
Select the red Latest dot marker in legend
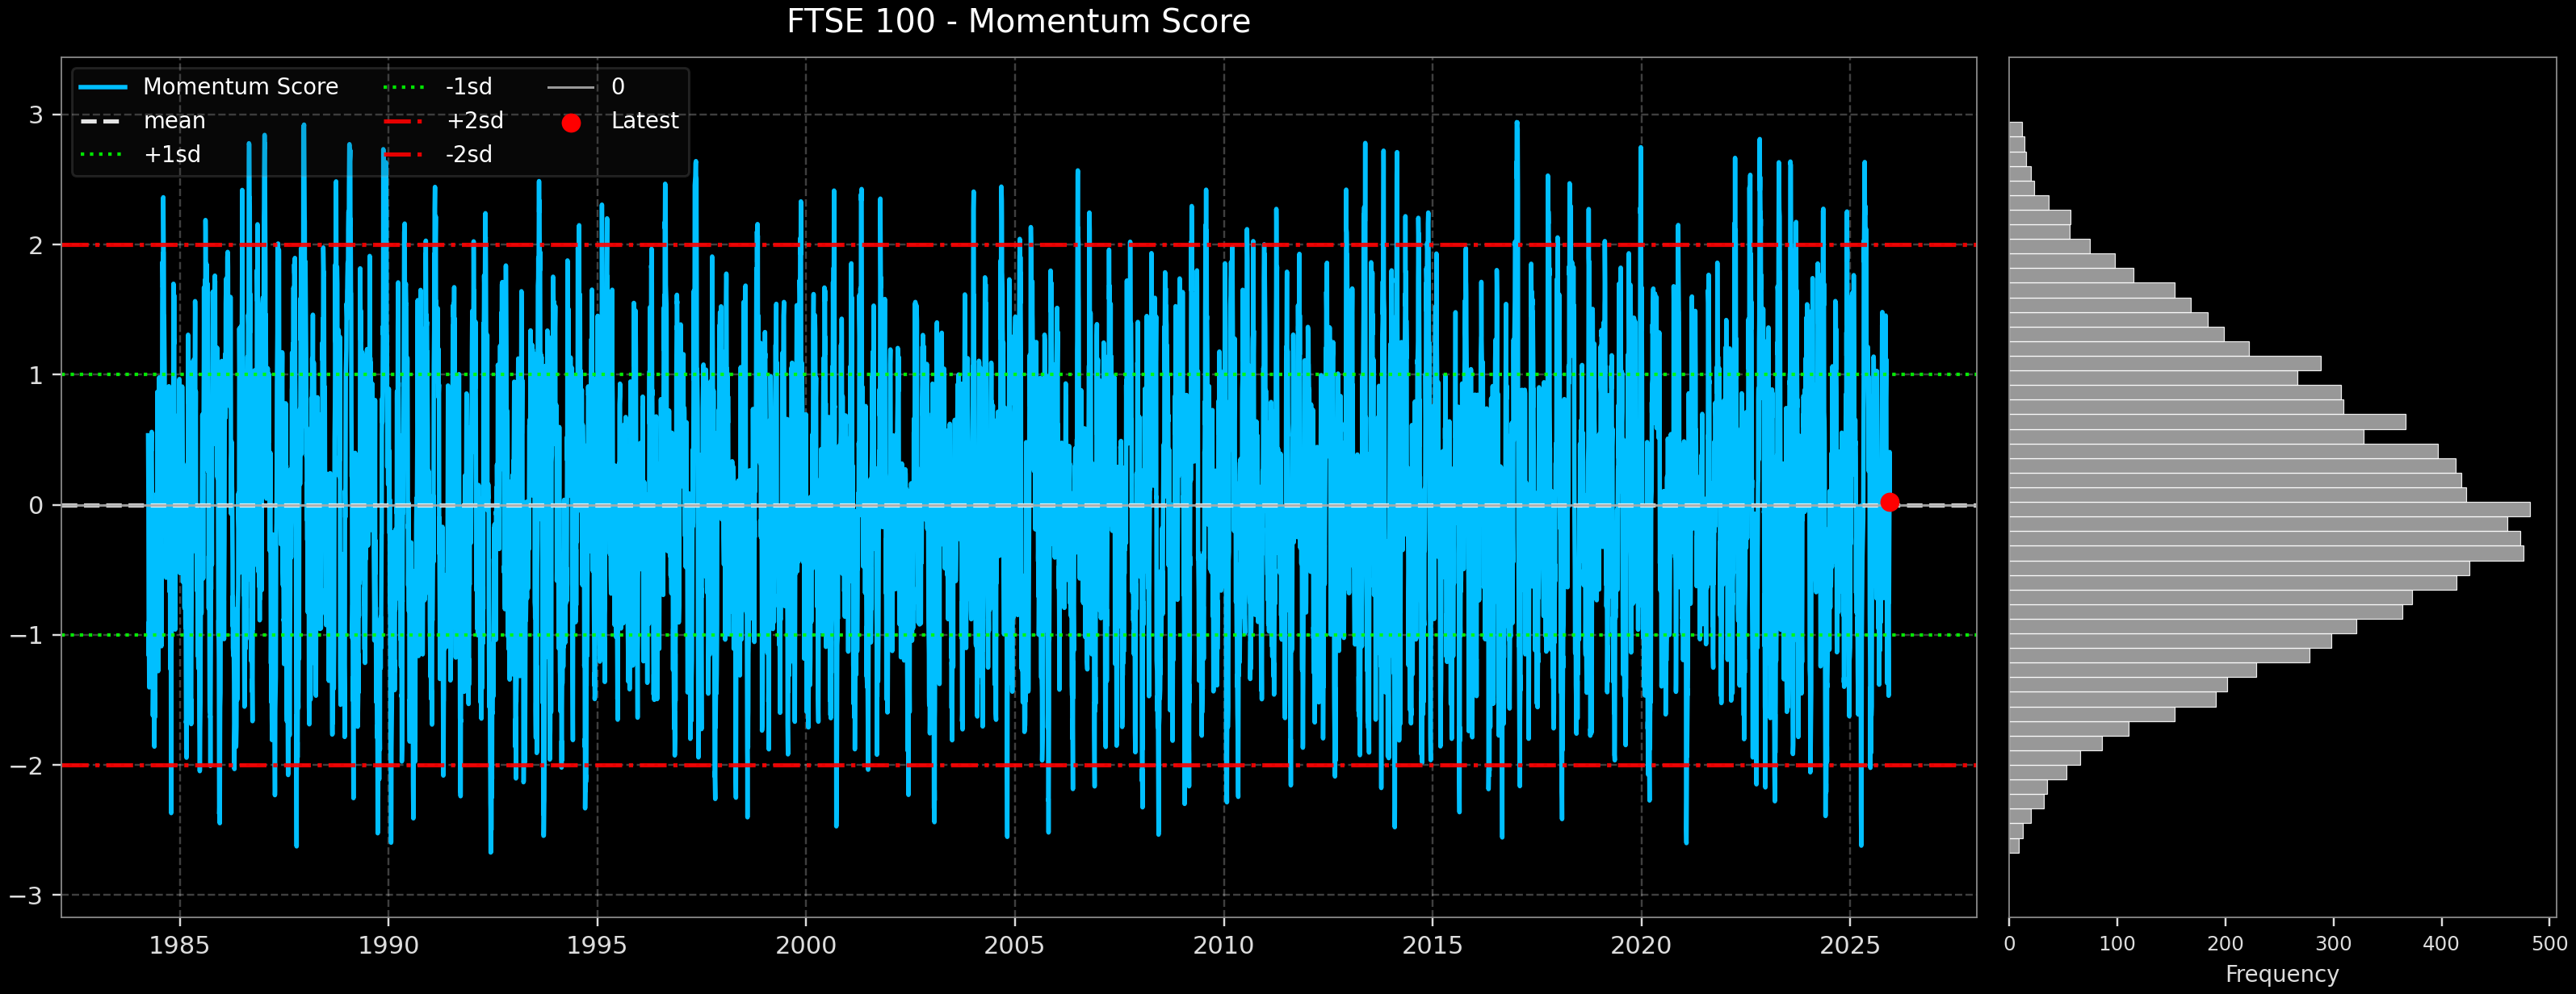coord(571,121)
